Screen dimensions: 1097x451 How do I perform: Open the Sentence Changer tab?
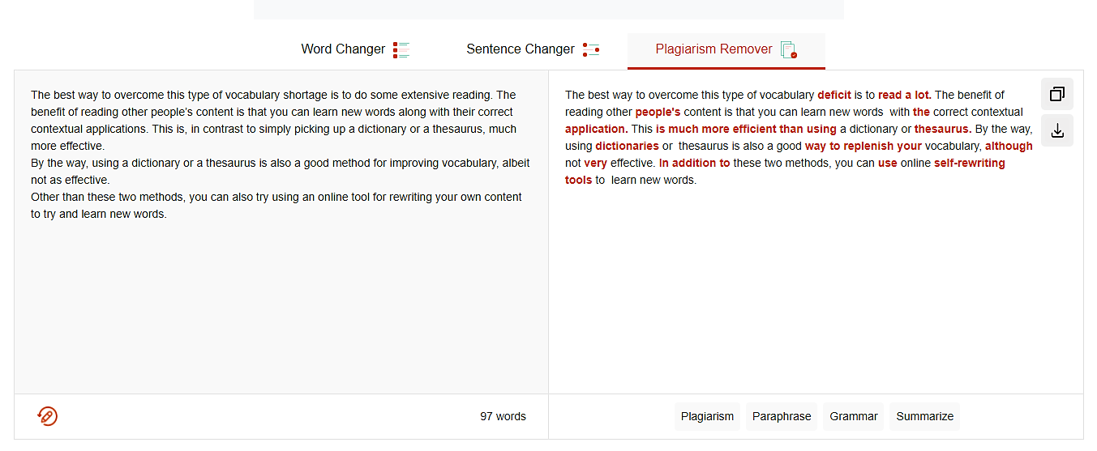click(520, 49)
